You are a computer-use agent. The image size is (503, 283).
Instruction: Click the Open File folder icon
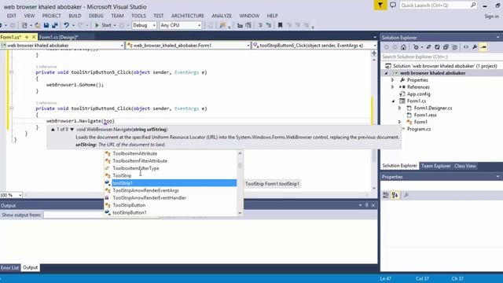[x=38, y=25]
